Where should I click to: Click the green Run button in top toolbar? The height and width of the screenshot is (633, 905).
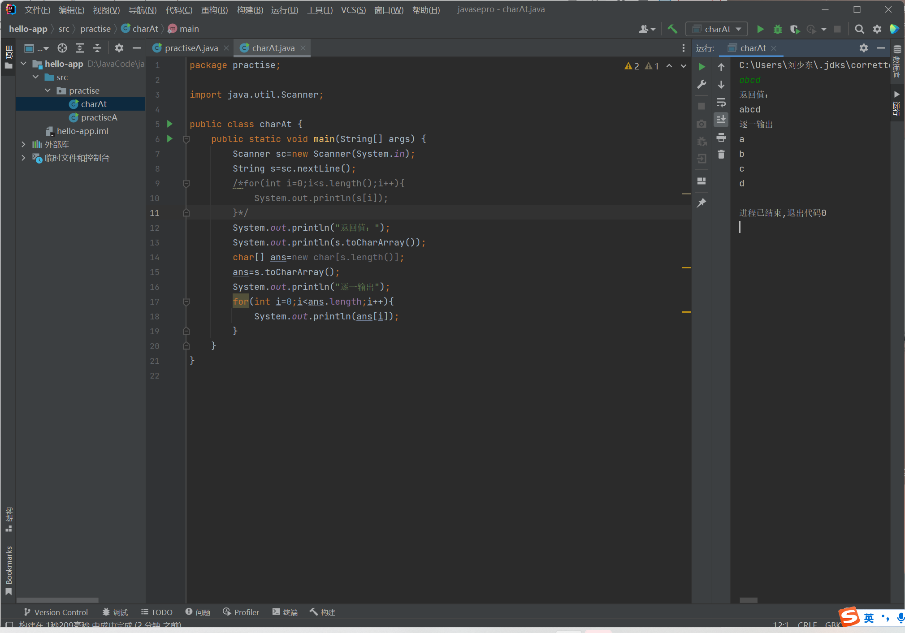[x=760, y=29]
